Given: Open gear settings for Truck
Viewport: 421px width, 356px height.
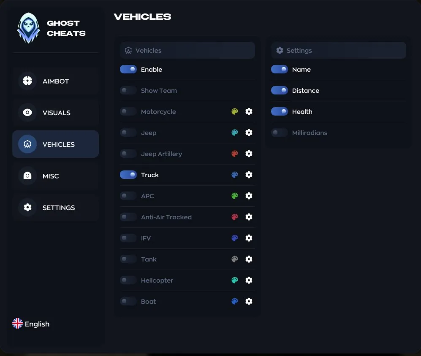Looking at the screenshot, I should 249,175.
